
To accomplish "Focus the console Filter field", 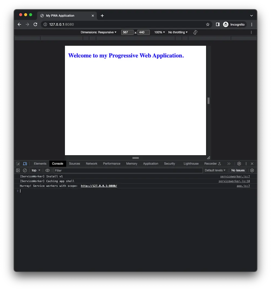I will 128,171.
